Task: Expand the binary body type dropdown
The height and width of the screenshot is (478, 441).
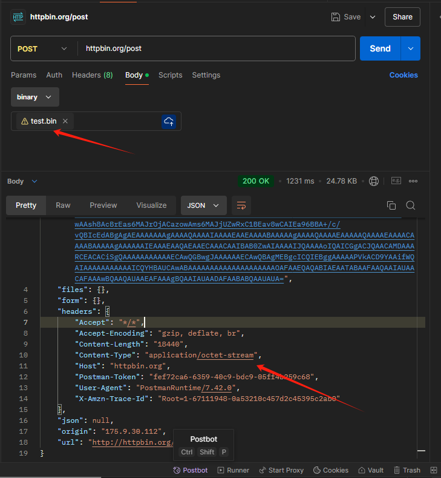Action: (34, 97)
